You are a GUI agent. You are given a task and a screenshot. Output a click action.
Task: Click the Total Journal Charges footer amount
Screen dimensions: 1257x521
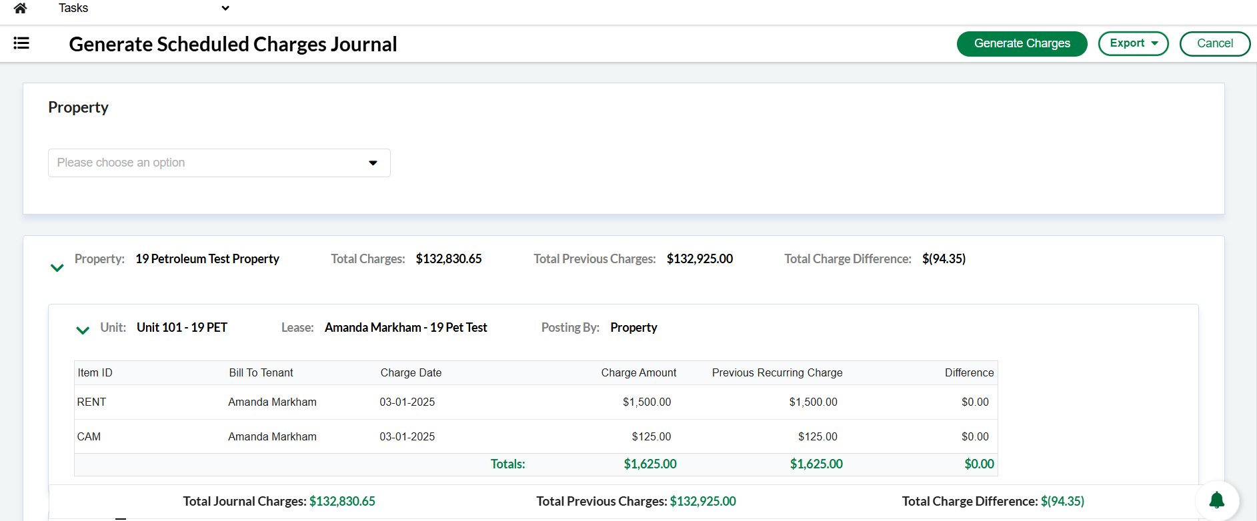click(342, 501)
